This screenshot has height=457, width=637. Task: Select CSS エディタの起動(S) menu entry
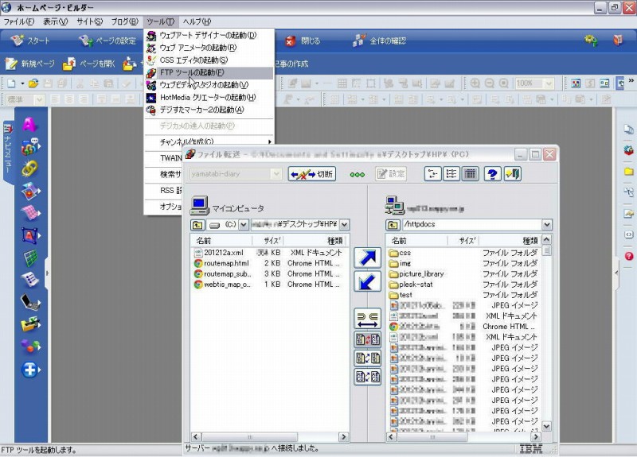point(209,60)
